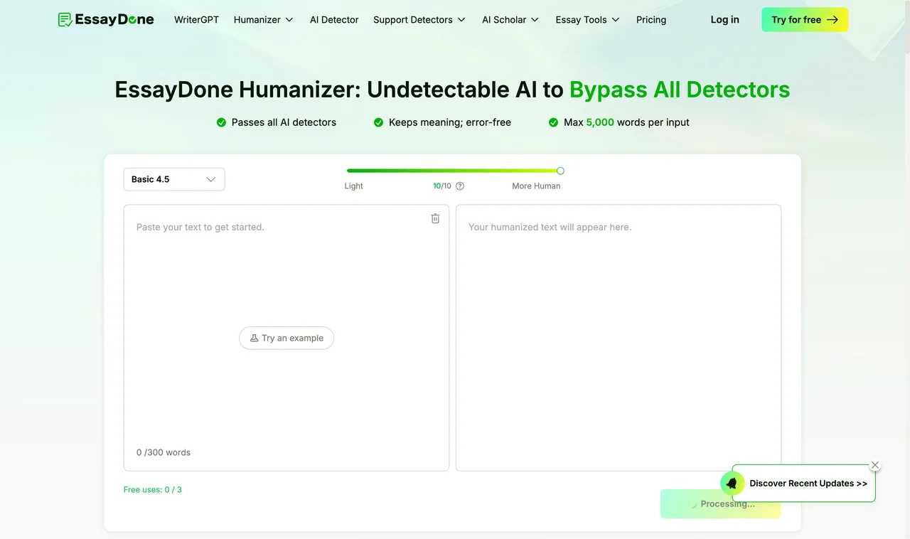
Task: Open the WriterGPT page
Action: (x=196, y=20)
